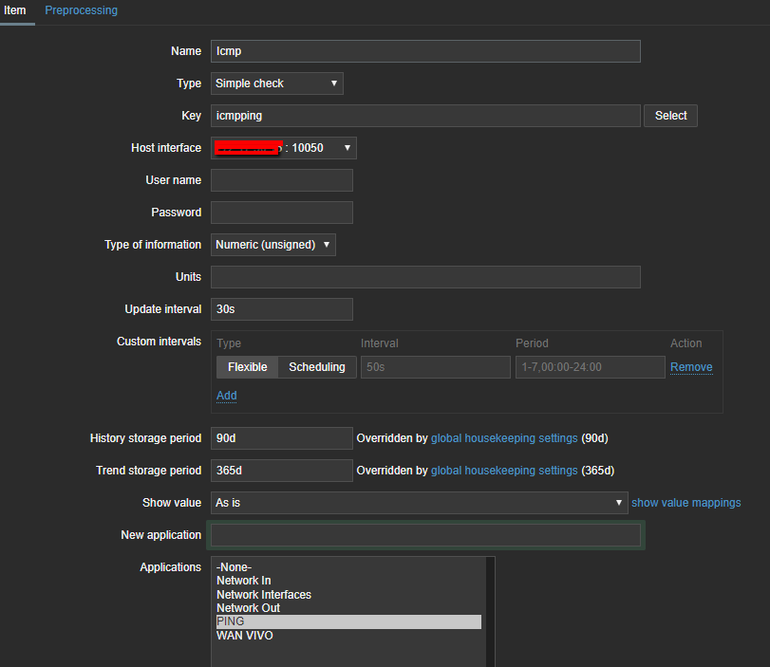This screenshot has height=667, width=770.
Task: Click the User name field
Action: click(x=281, y=180)
